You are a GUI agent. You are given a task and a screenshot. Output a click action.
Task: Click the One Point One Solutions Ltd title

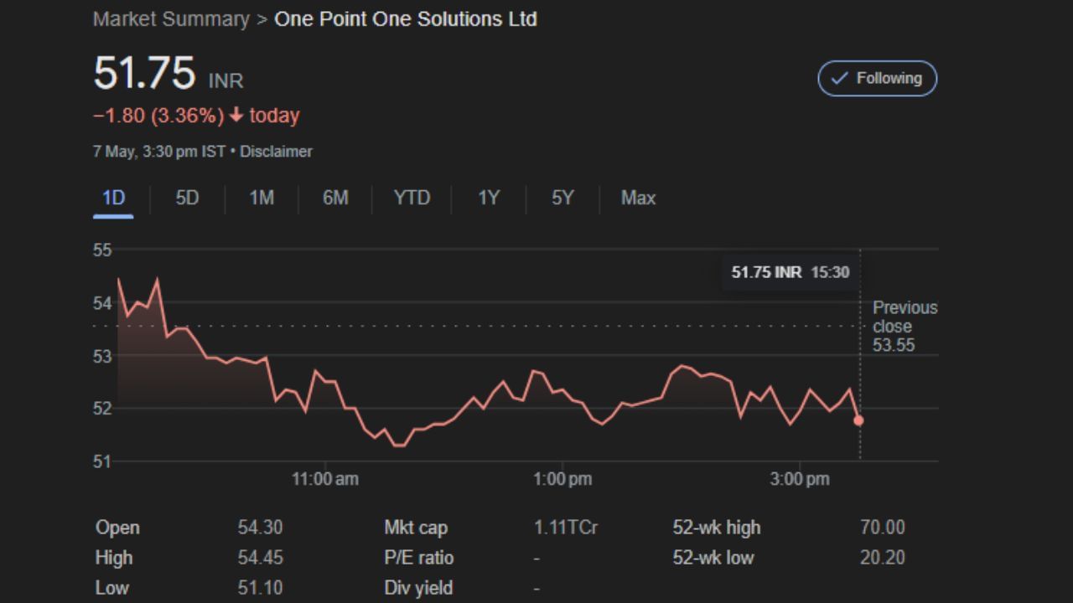pos(406,18)
